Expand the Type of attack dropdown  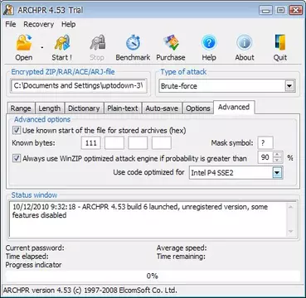tap(289, 86)
